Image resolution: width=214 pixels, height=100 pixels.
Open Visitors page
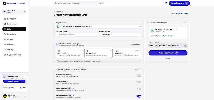pyautogui.click(x=14, y=39)
